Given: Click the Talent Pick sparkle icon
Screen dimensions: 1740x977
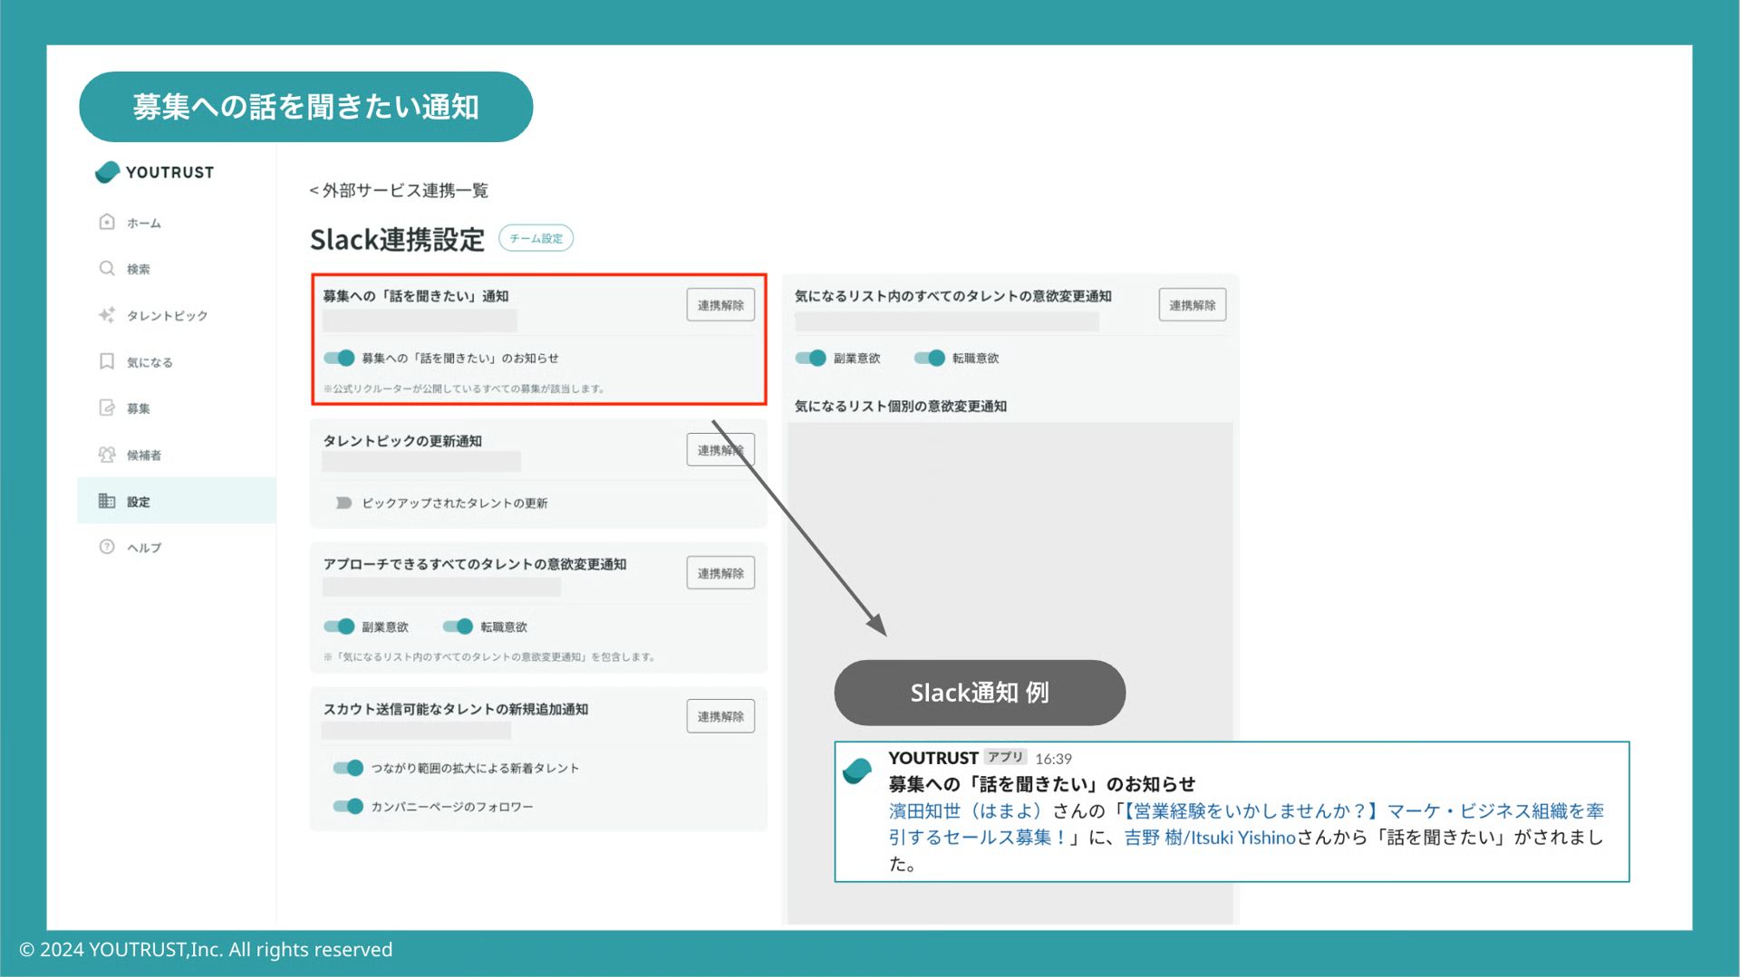Looking at the screenshot, I should tap(107, 315).
